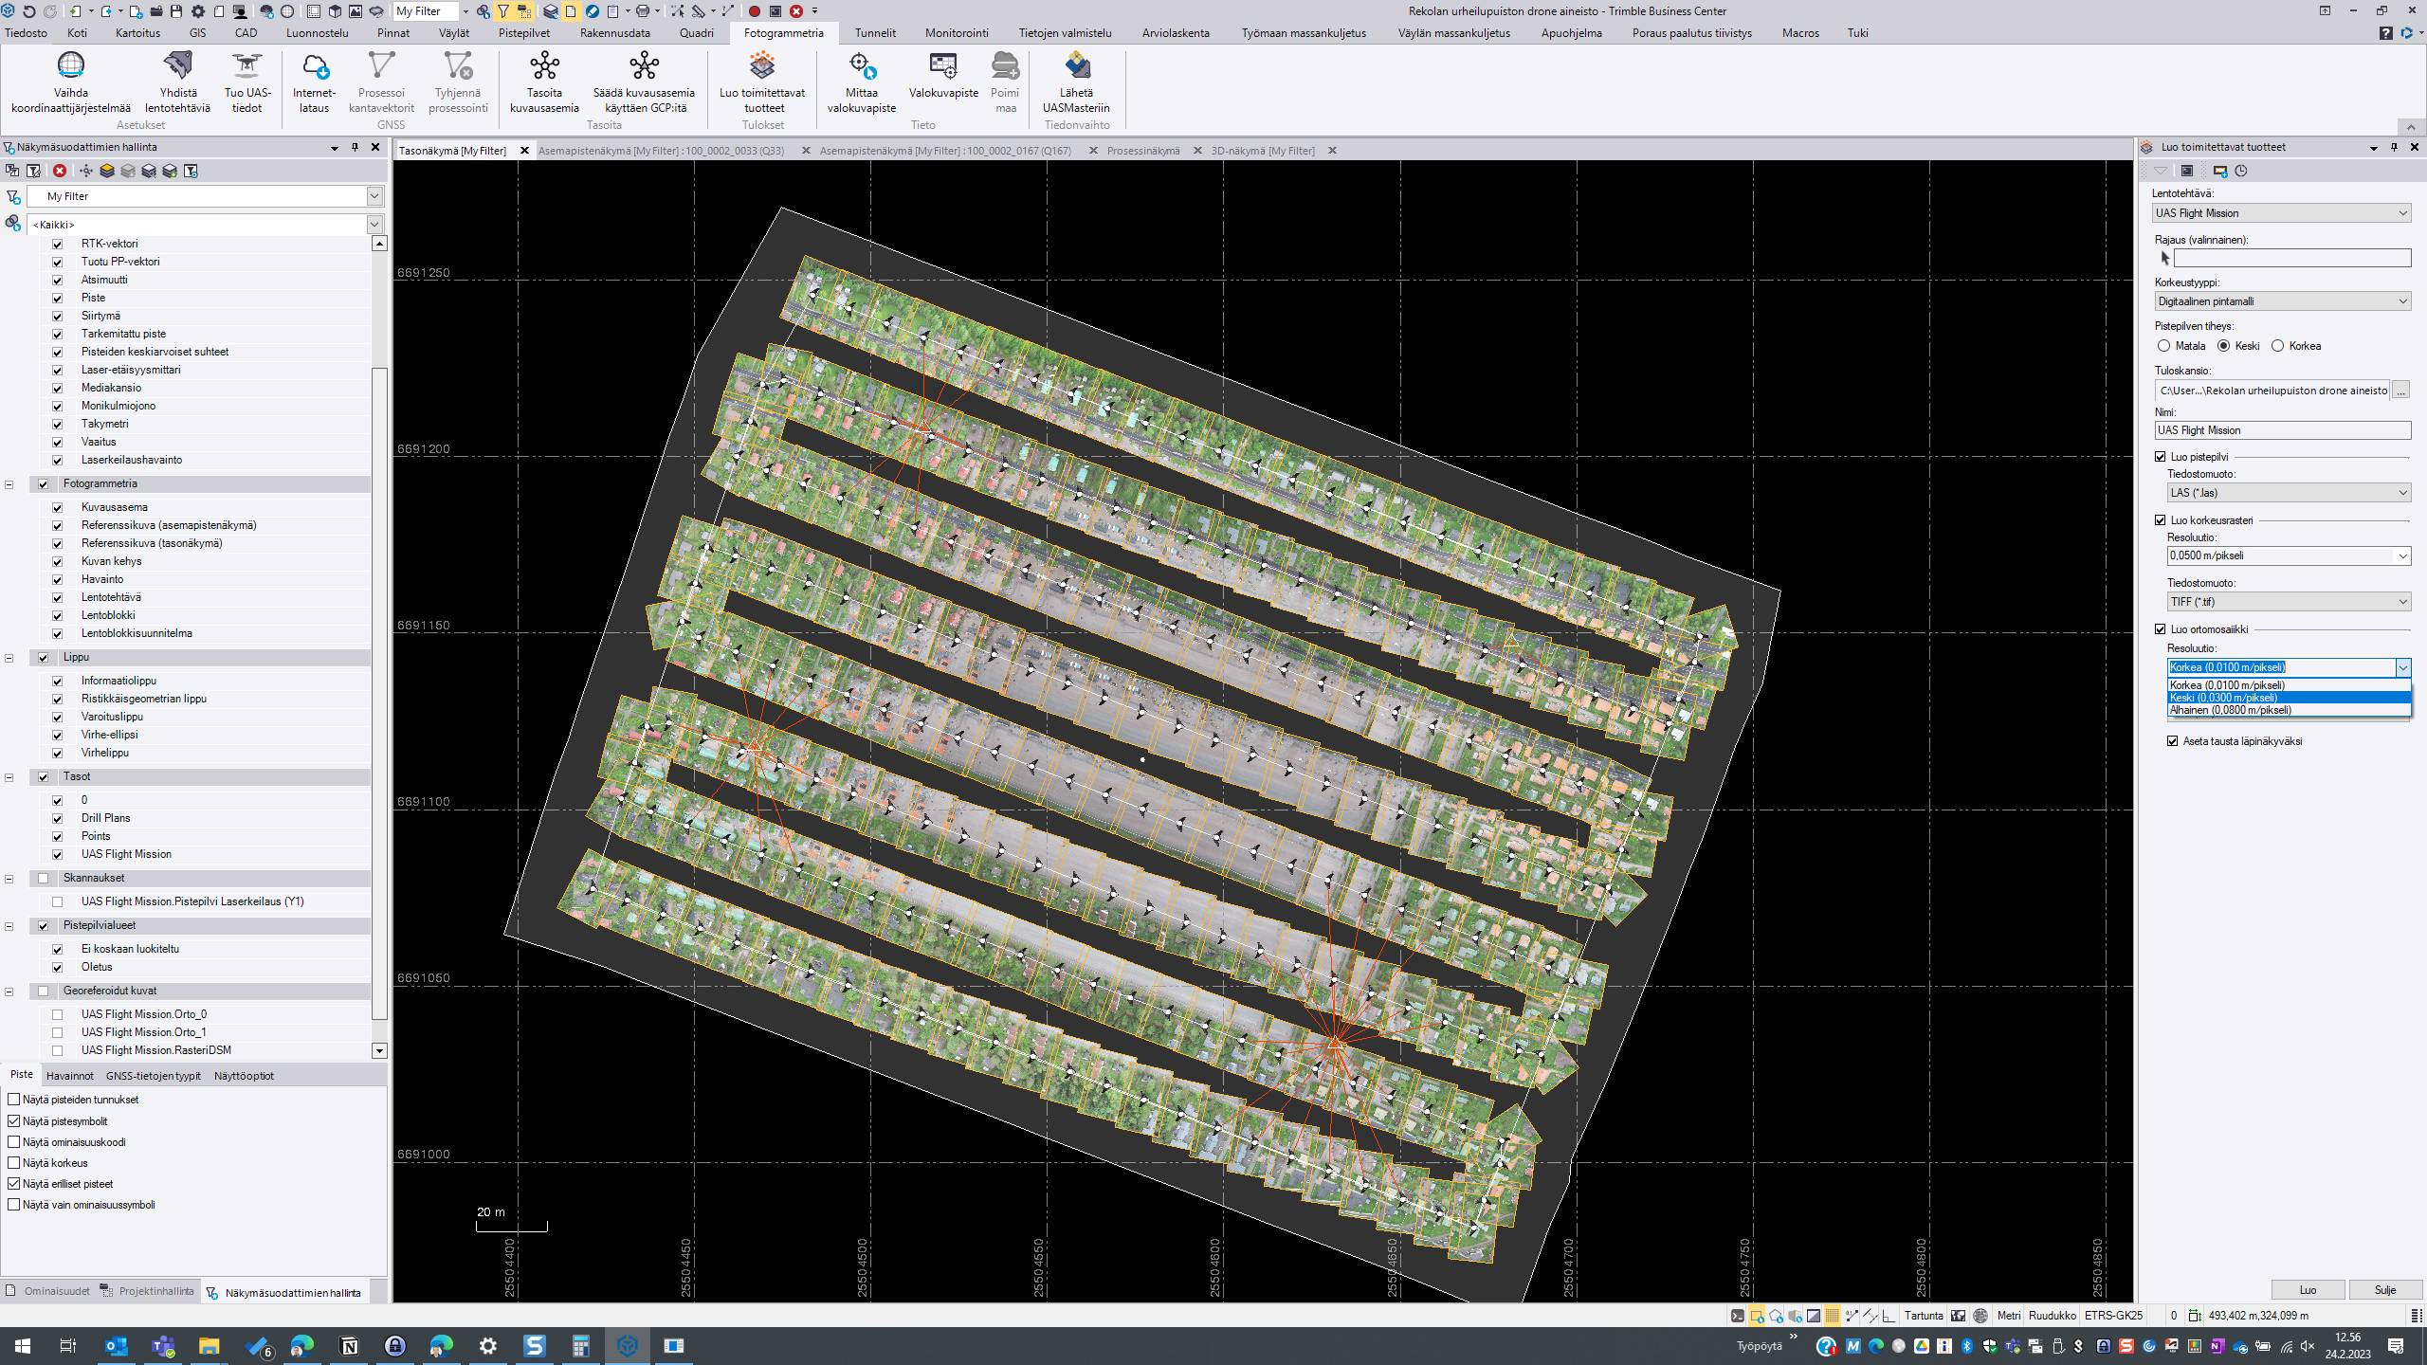Open Microsoft Teams from taskbar
This screenshot has height=1365, width=2427.
pyautogui.click(x=163, y=1346)
